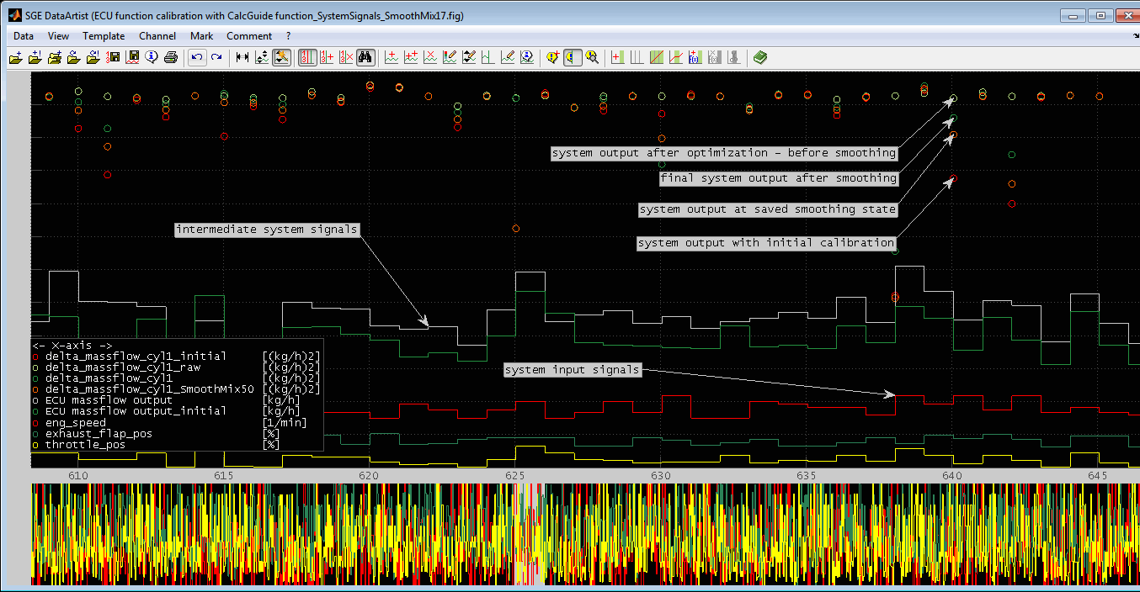
Task: Toggle the channel list columns button
Action: [307, 57]
